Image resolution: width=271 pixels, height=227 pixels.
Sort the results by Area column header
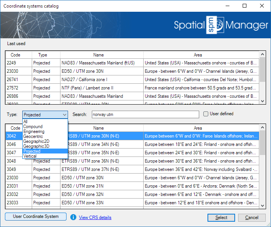point(197,128)
